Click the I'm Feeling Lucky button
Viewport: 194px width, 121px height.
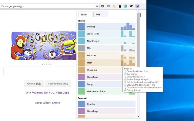tap(58, 84)
